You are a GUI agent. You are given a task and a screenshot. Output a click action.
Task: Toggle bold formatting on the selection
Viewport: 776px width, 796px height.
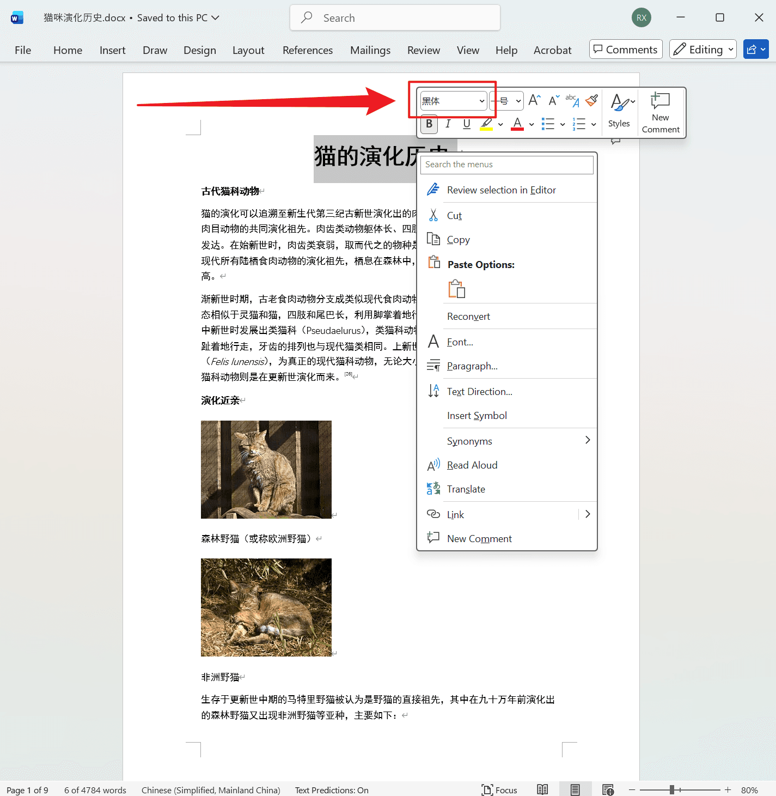[x=429, y=124]
